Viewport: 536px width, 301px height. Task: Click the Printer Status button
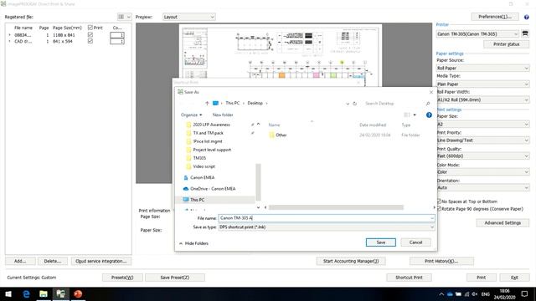(506, 44)
